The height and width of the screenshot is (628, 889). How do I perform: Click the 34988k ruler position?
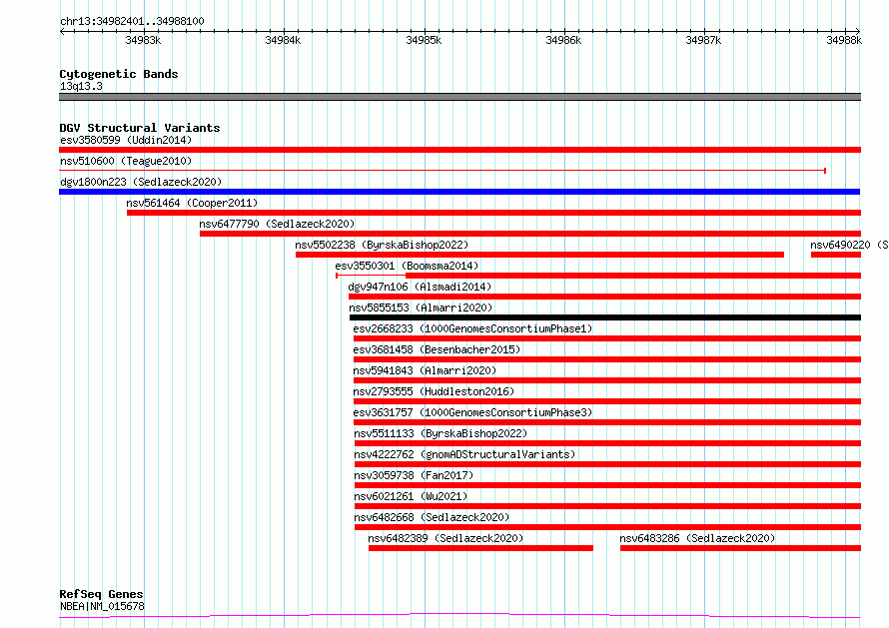[x=844, y=40]
